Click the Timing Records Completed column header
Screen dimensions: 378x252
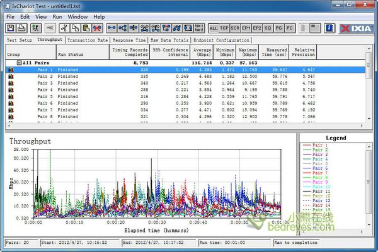(129, 52)
